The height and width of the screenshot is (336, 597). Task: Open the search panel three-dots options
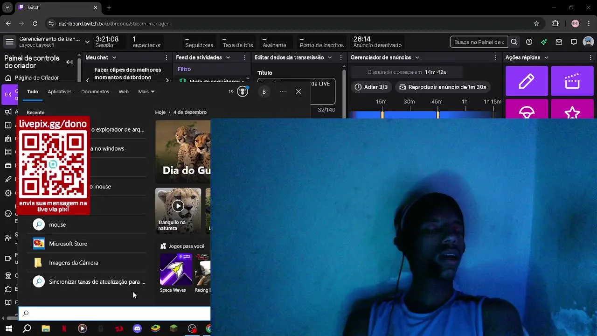[283, 91]
